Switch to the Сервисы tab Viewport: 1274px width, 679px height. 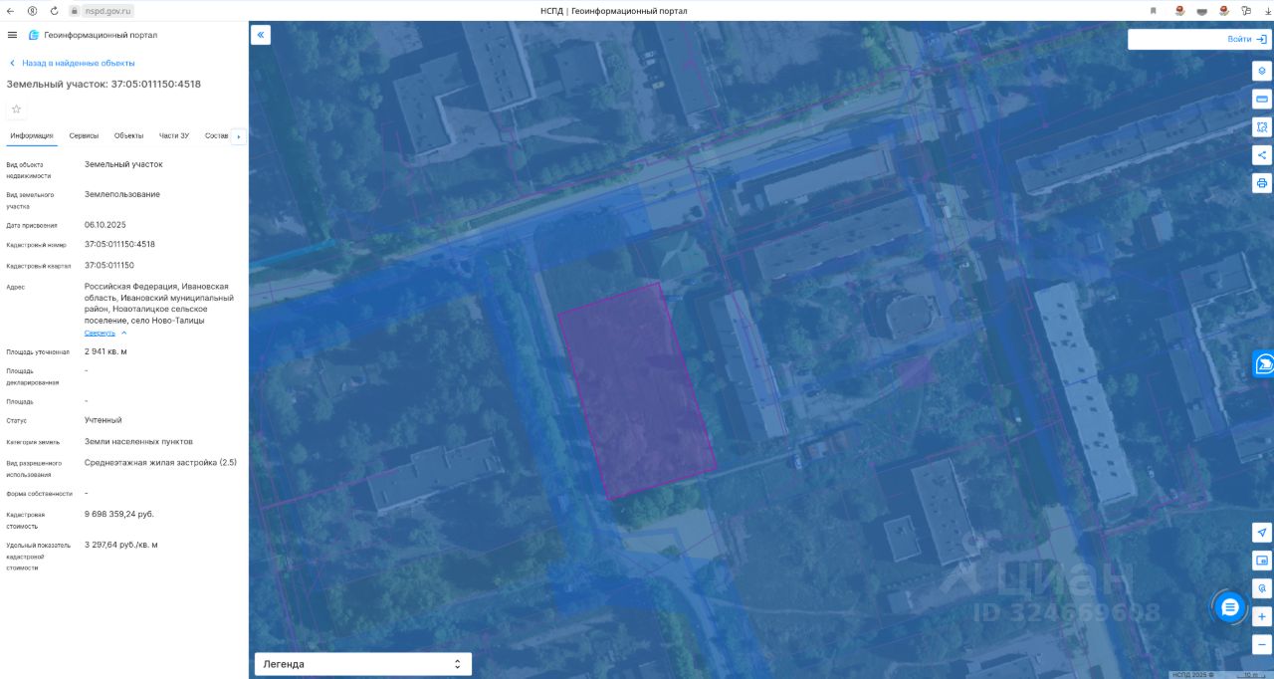click(84, 135)
